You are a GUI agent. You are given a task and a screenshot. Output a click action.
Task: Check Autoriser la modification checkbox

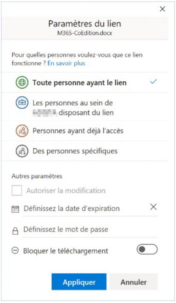tap(17, 190)
